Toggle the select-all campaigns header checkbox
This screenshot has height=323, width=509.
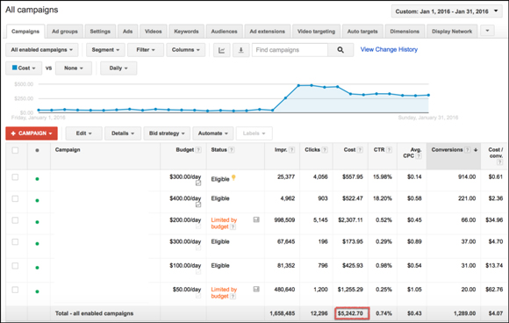coord(15,150)
